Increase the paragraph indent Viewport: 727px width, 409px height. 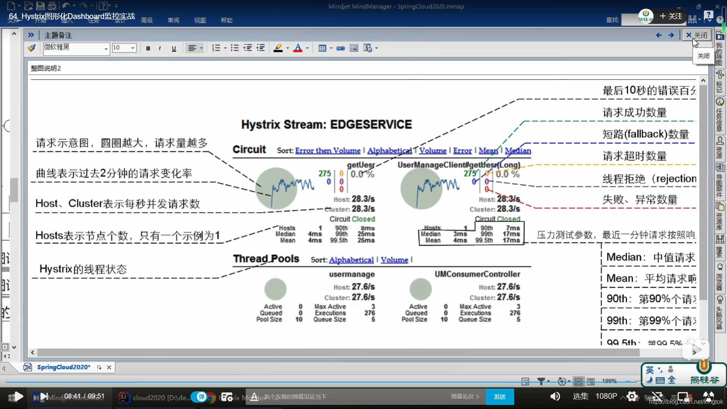261,48
